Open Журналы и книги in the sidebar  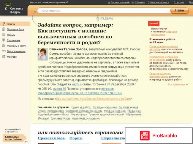[17, 46]
